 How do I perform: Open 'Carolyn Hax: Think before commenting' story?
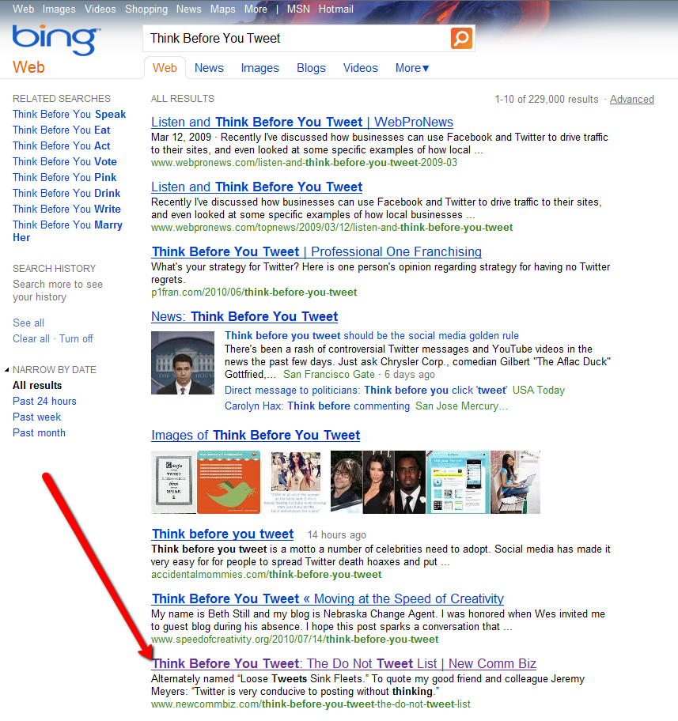317,406
